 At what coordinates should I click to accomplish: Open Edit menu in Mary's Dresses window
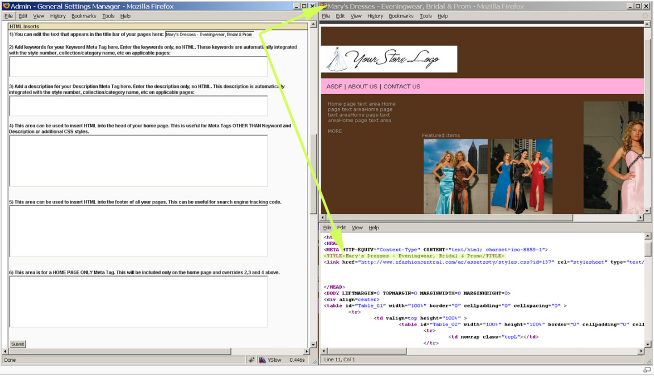point(341,16)
